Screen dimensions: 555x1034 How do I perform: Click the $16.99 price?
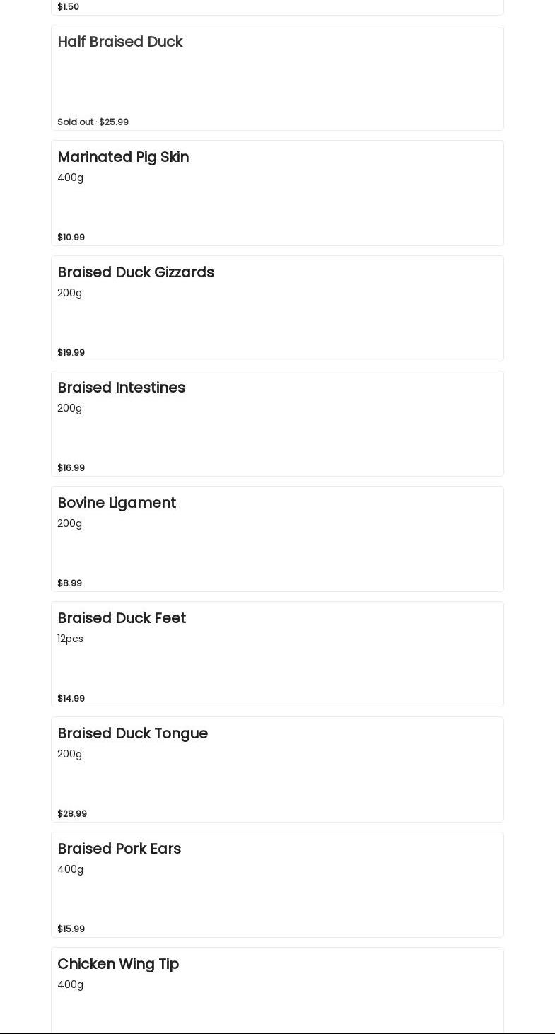click(71, 467)
